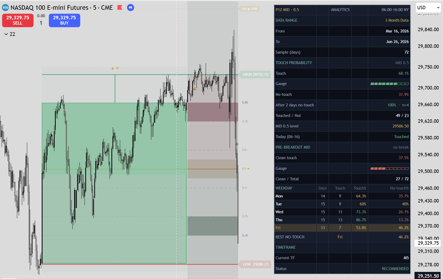
Task: Click the No-touch value 31.9%
Action: click(403, 94)
